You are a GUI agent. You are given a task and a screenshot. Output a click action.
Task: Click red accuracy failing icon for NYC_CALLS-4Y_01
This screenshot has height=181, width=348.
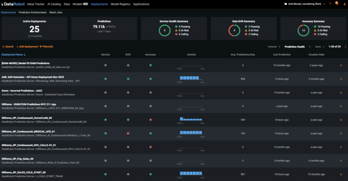click(x=151, y=147)
